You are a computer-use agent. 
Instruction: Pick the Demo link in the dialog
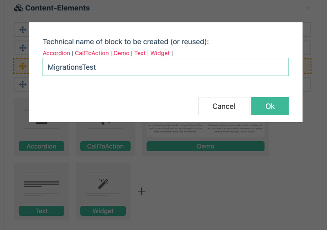click(x=121, y=53)
